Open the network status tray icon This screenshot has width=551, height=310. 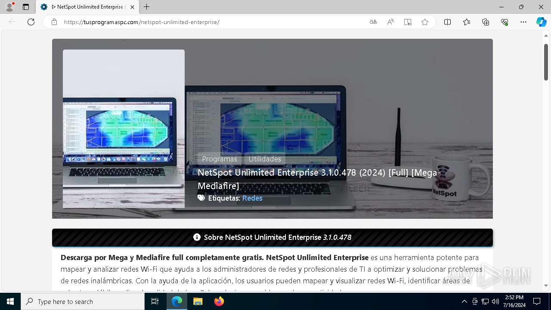coord(485,301)
